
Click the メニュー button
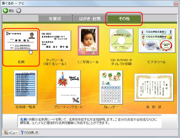(x=11, y=132)
